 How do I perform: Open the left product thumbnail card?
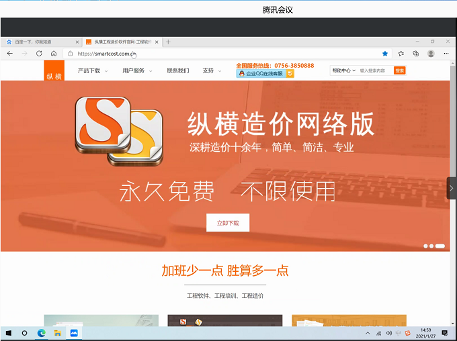pos(101,320)
